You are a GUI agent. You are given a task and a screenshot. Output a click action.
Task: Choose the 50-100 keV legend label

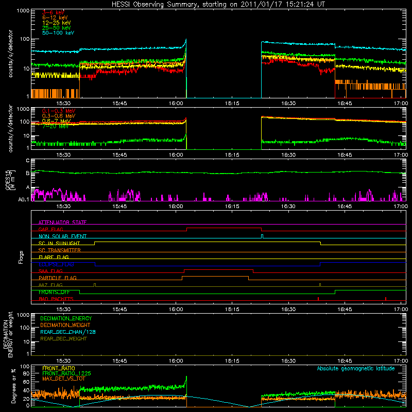click(58, 33)
